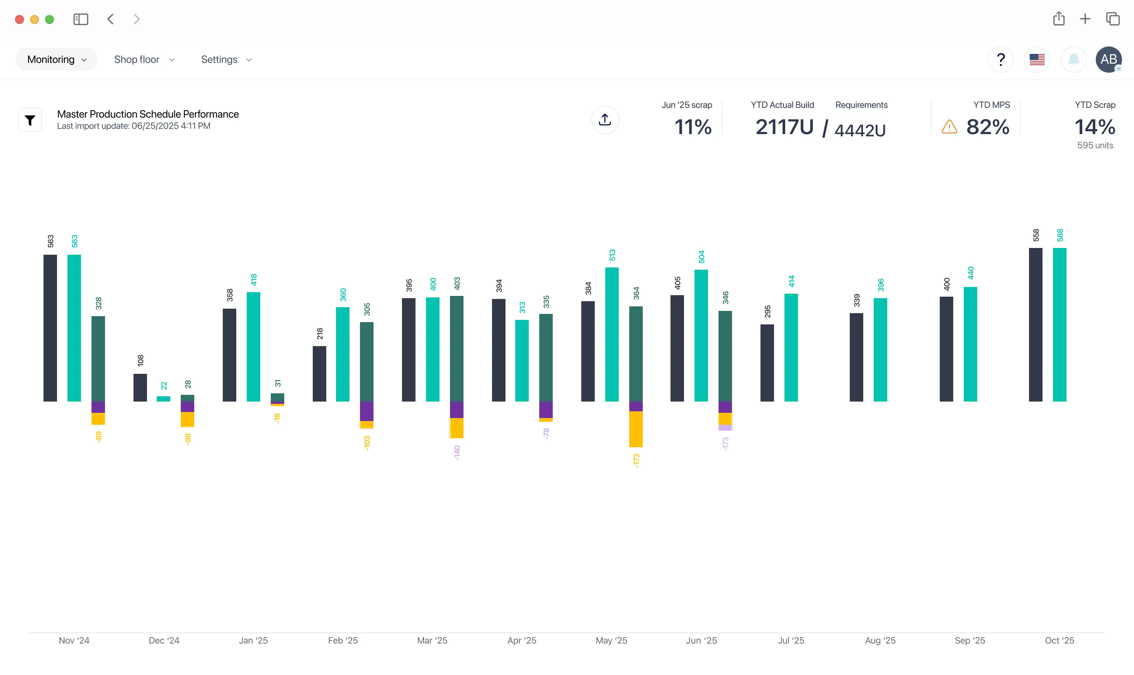Open the filter funnel icon
Image resolution: width=1134 pixels, height=675 pixels.
[x=30, y=120]
